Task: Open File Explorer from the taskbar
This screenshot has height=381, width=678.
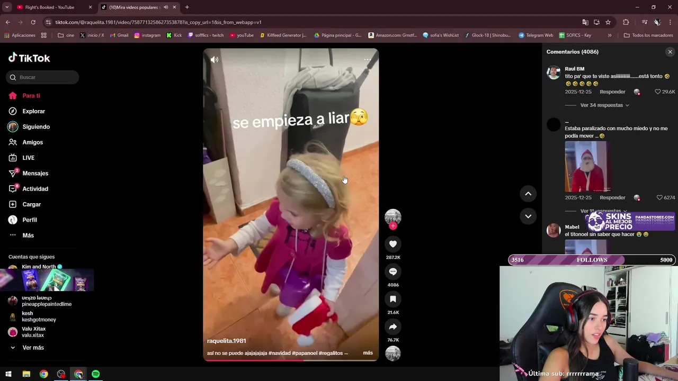Action: [26, 374]
